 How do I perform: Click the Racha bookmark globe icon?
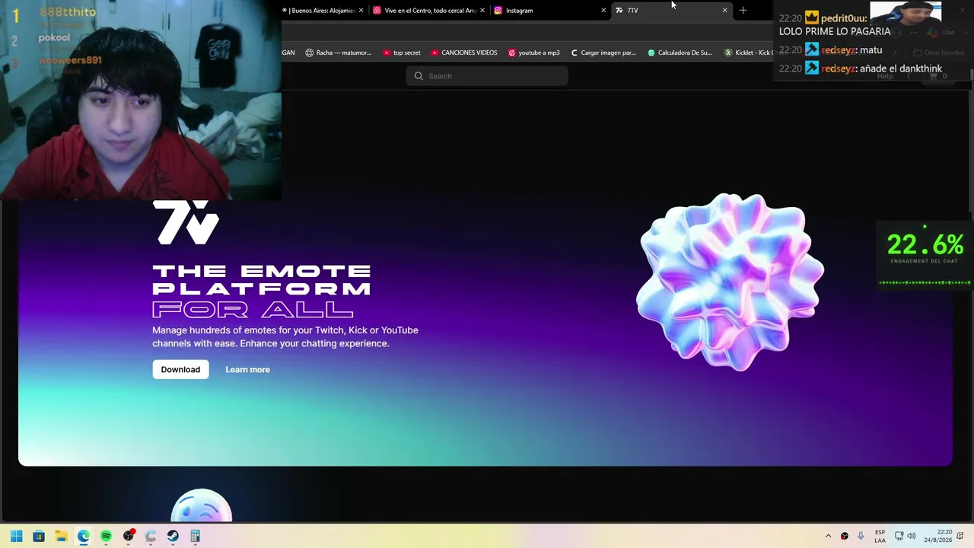pos(310,53)
